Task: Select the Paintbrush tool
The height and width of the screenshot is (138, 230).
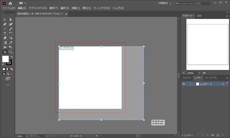Action: click(10, 29)
